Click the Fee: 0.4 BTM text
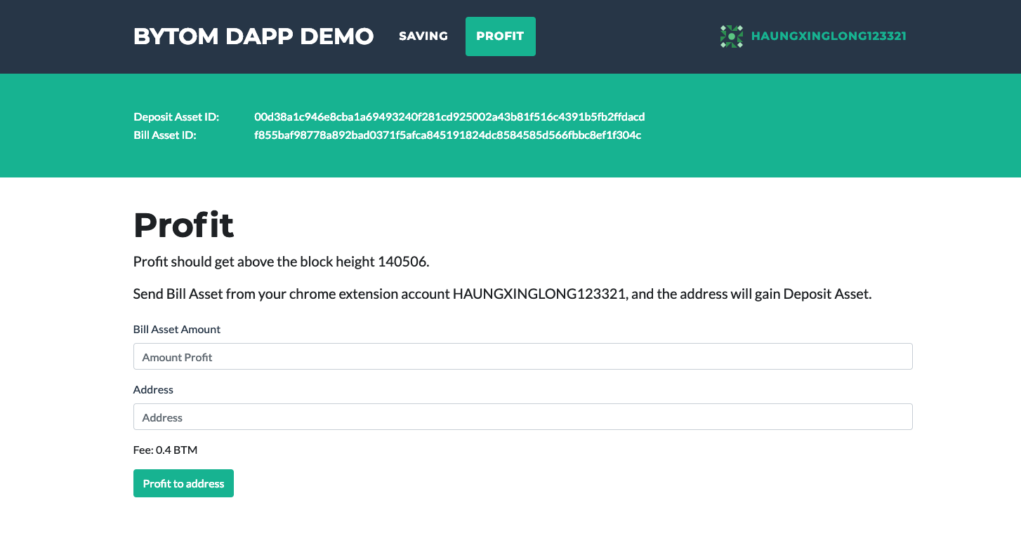This screenshot has height=538, width=1021. tap(165, 450)
